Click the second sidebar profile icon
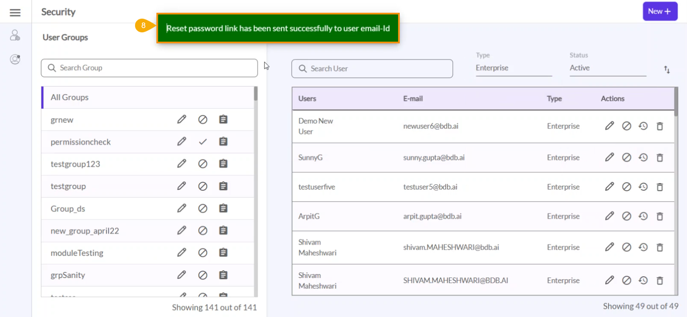Image resolution: width=687 pixels, height=317 pixels. click(15, 59)
